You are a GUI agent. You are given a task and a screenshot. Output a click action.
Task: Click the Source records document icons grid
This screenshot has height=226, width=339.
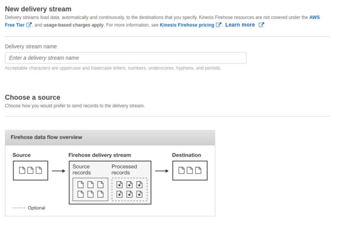tap(90, 189)
